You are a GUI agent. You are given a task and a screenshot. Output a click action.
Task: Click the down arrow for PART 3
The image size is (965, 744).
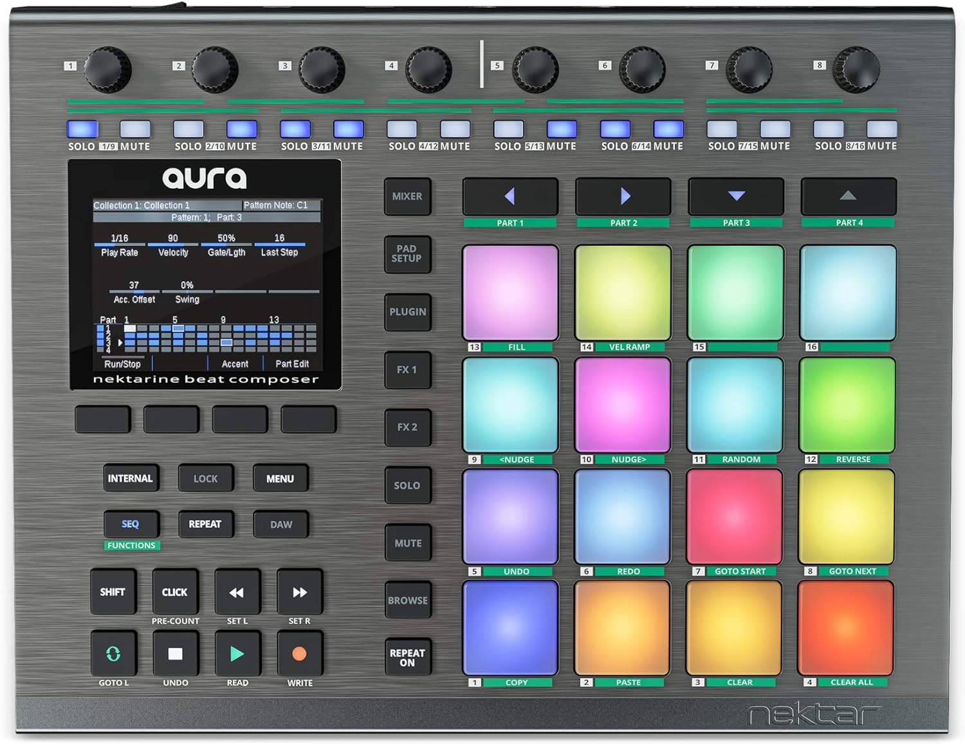tap(735, 197)
